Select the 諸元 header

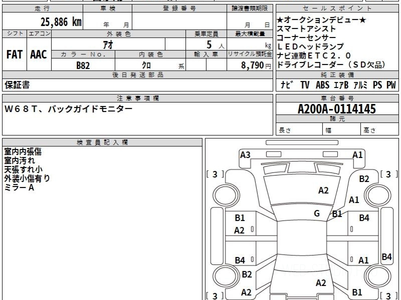pyautogui.click(x=338, y=119)
